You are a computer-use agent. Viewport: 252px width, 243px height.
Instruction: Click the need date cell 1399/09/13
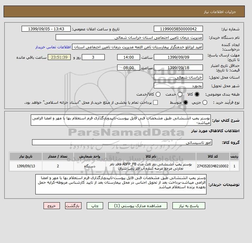(x=26, y=166)
